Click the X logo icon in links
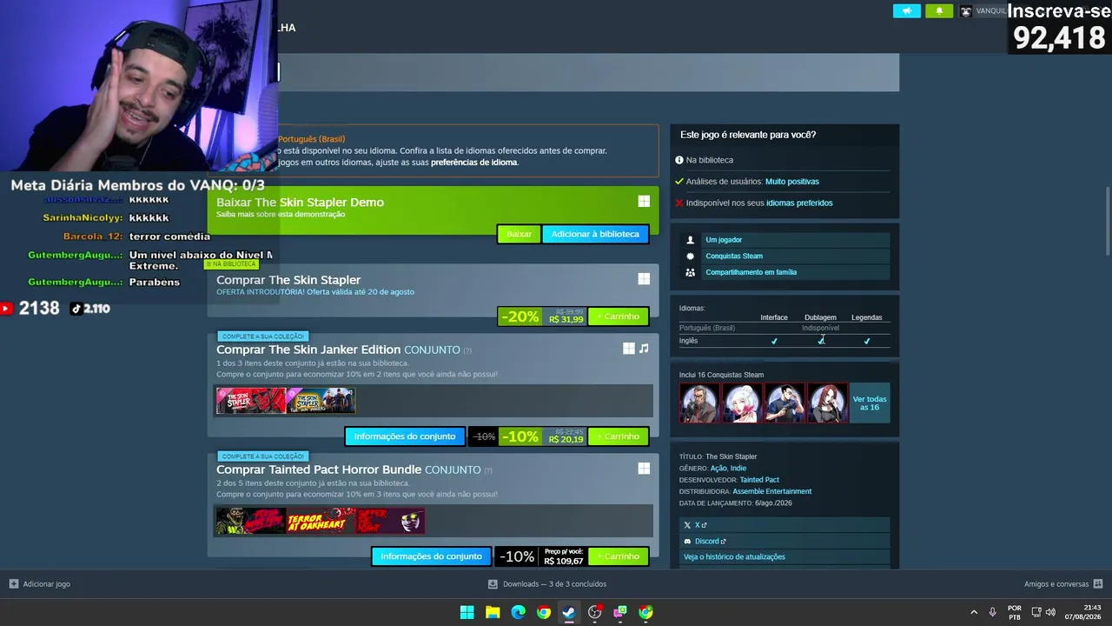1112x626 pixels. pyautogui.click(x=687, y=525)
